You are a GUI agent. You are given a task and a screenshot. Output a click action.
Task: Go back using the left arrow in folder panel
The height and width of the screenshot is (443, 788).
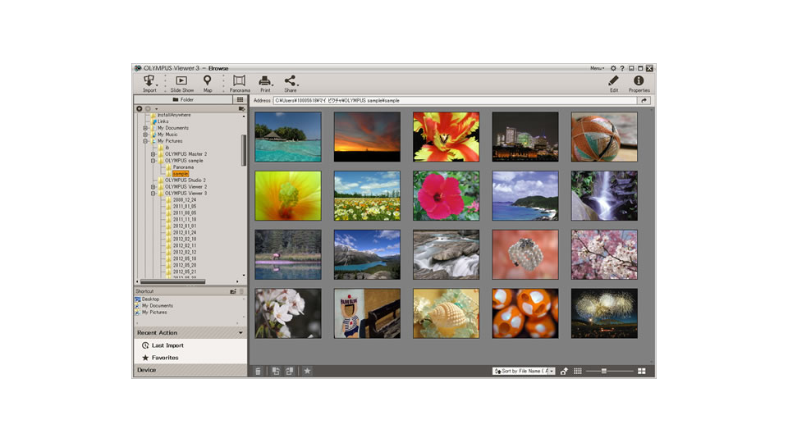(x=140, y=108)
